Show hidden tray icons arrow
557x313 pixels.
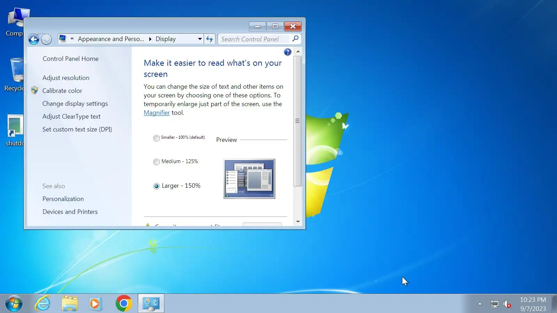(480, 304)
